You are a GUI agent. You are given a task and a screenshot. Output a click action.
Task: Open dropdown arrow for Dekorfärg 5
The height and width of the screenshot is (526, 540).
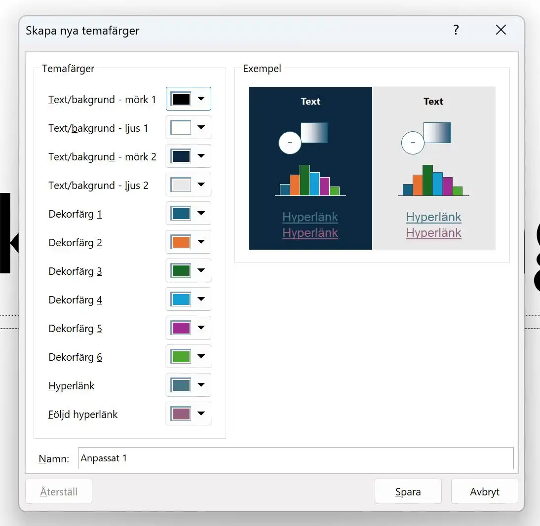(201, 327)
